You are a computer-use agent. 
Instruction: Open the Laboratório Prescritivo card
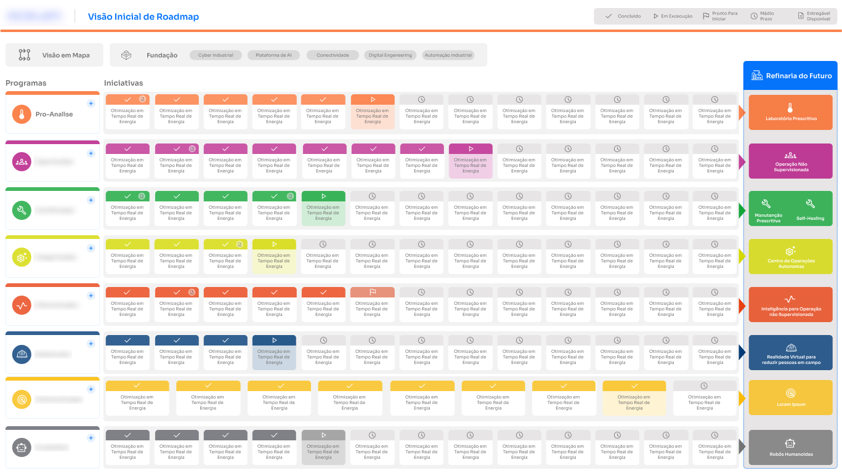tap(790, 112)
